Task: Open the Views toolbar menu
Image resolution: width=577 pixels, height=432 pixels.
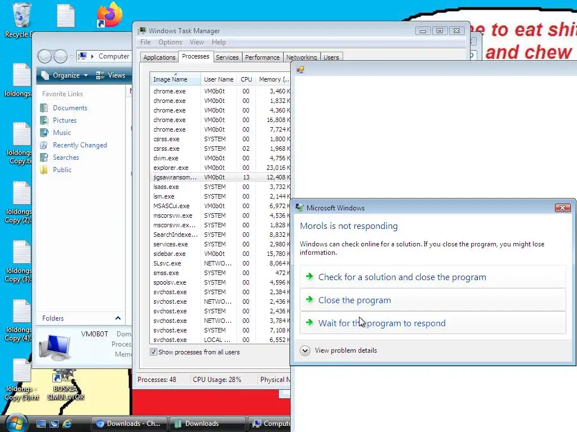Action: [x=111, y=75]
